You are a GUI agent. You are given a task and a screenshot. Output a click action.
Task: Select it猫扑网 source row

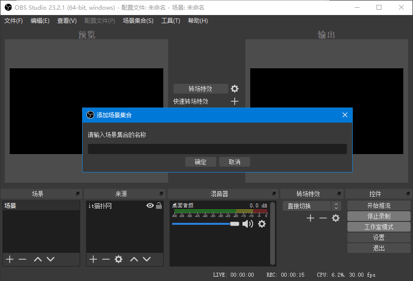point(124,205)
